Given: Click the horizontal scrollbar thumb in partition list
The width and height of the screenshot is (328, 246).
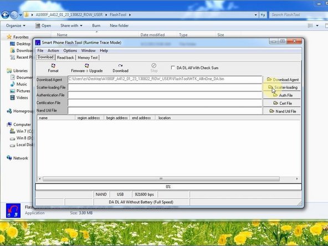Looking at the screenshot, I should click(161, 179).
